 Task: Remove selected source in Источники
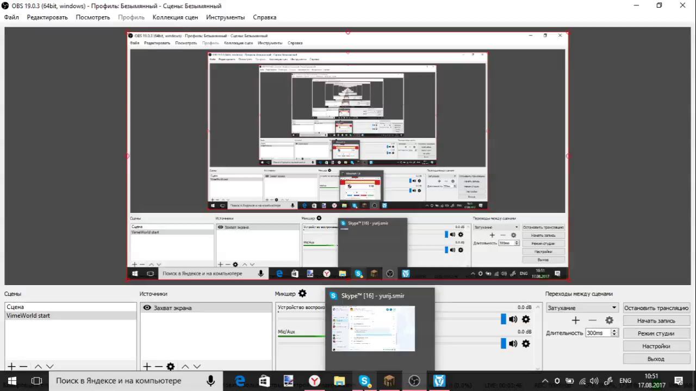(x=158, y=367)
